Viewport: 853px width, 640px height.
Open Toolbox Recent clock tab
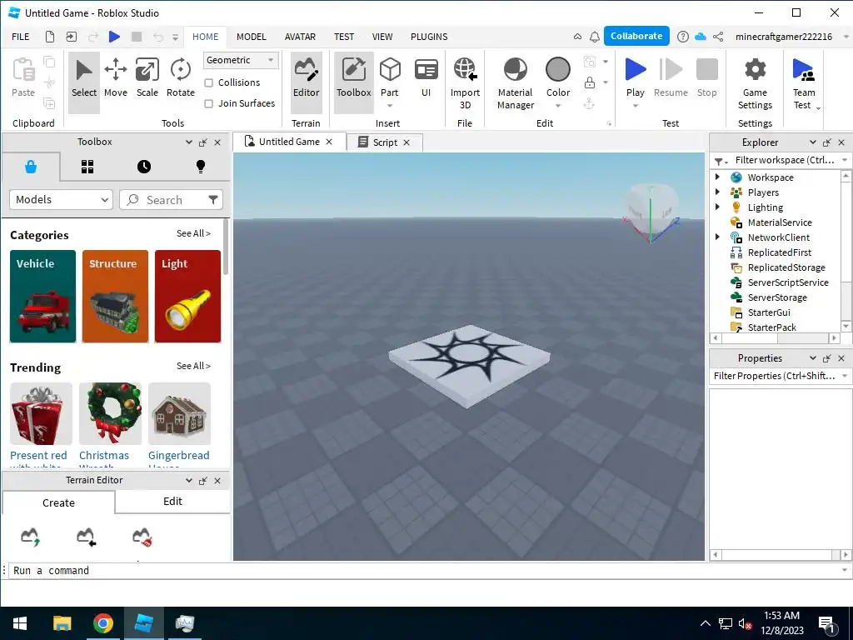pyautogui.click(x=144, y=167)
